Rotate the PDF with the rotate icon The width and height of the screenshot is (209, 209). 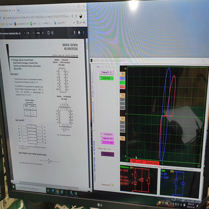point(52,33)
